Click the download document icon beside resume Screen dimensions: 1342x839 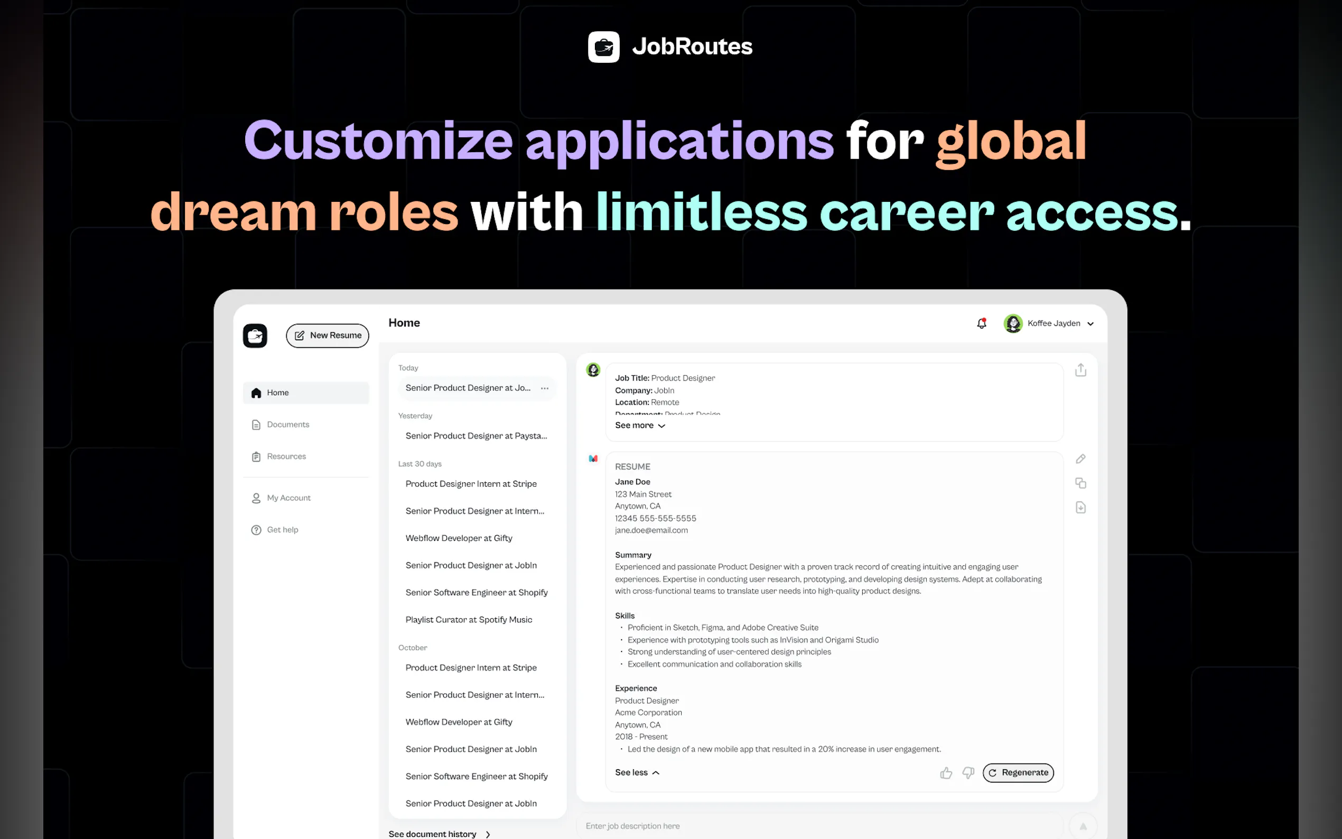click(1080, 508)
